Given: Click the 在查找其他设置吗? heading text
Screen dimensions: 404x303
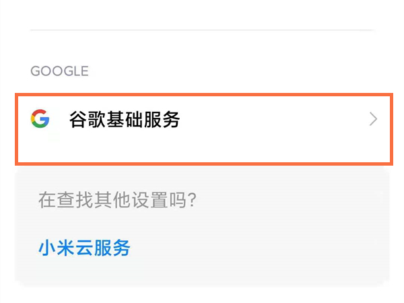Looking at the screenshot, I should coord(117,200).
